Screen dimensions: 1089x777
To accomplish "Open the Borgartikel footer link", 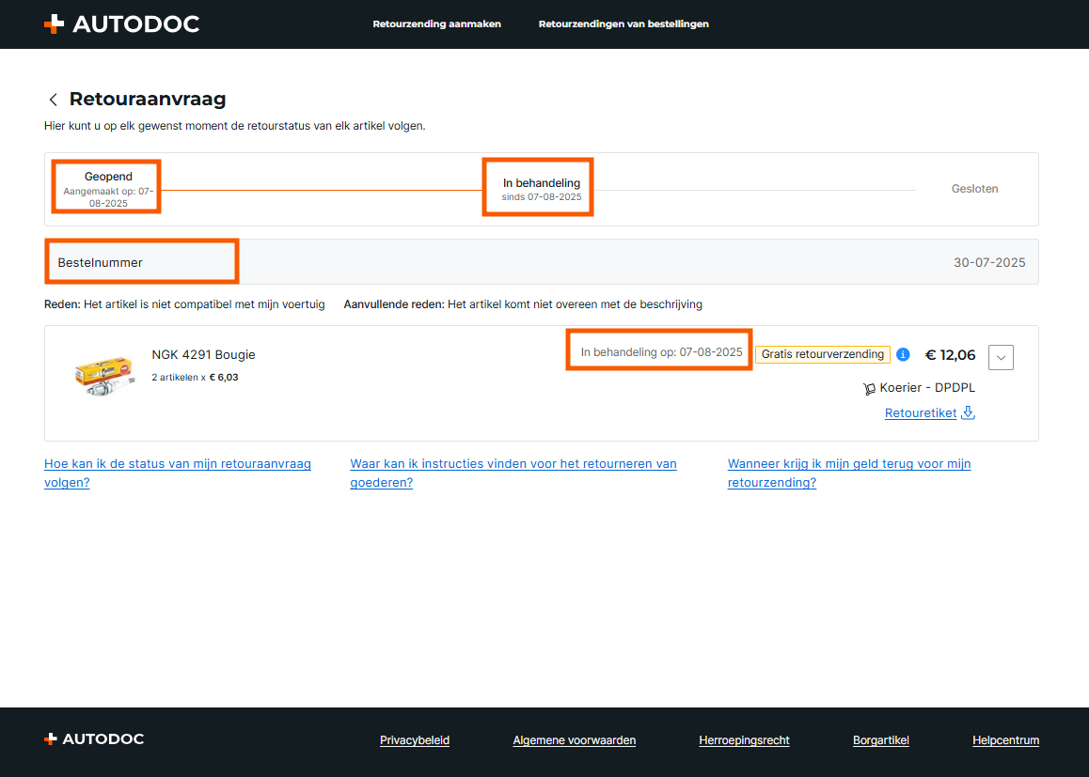I will [x=880, y=740].
